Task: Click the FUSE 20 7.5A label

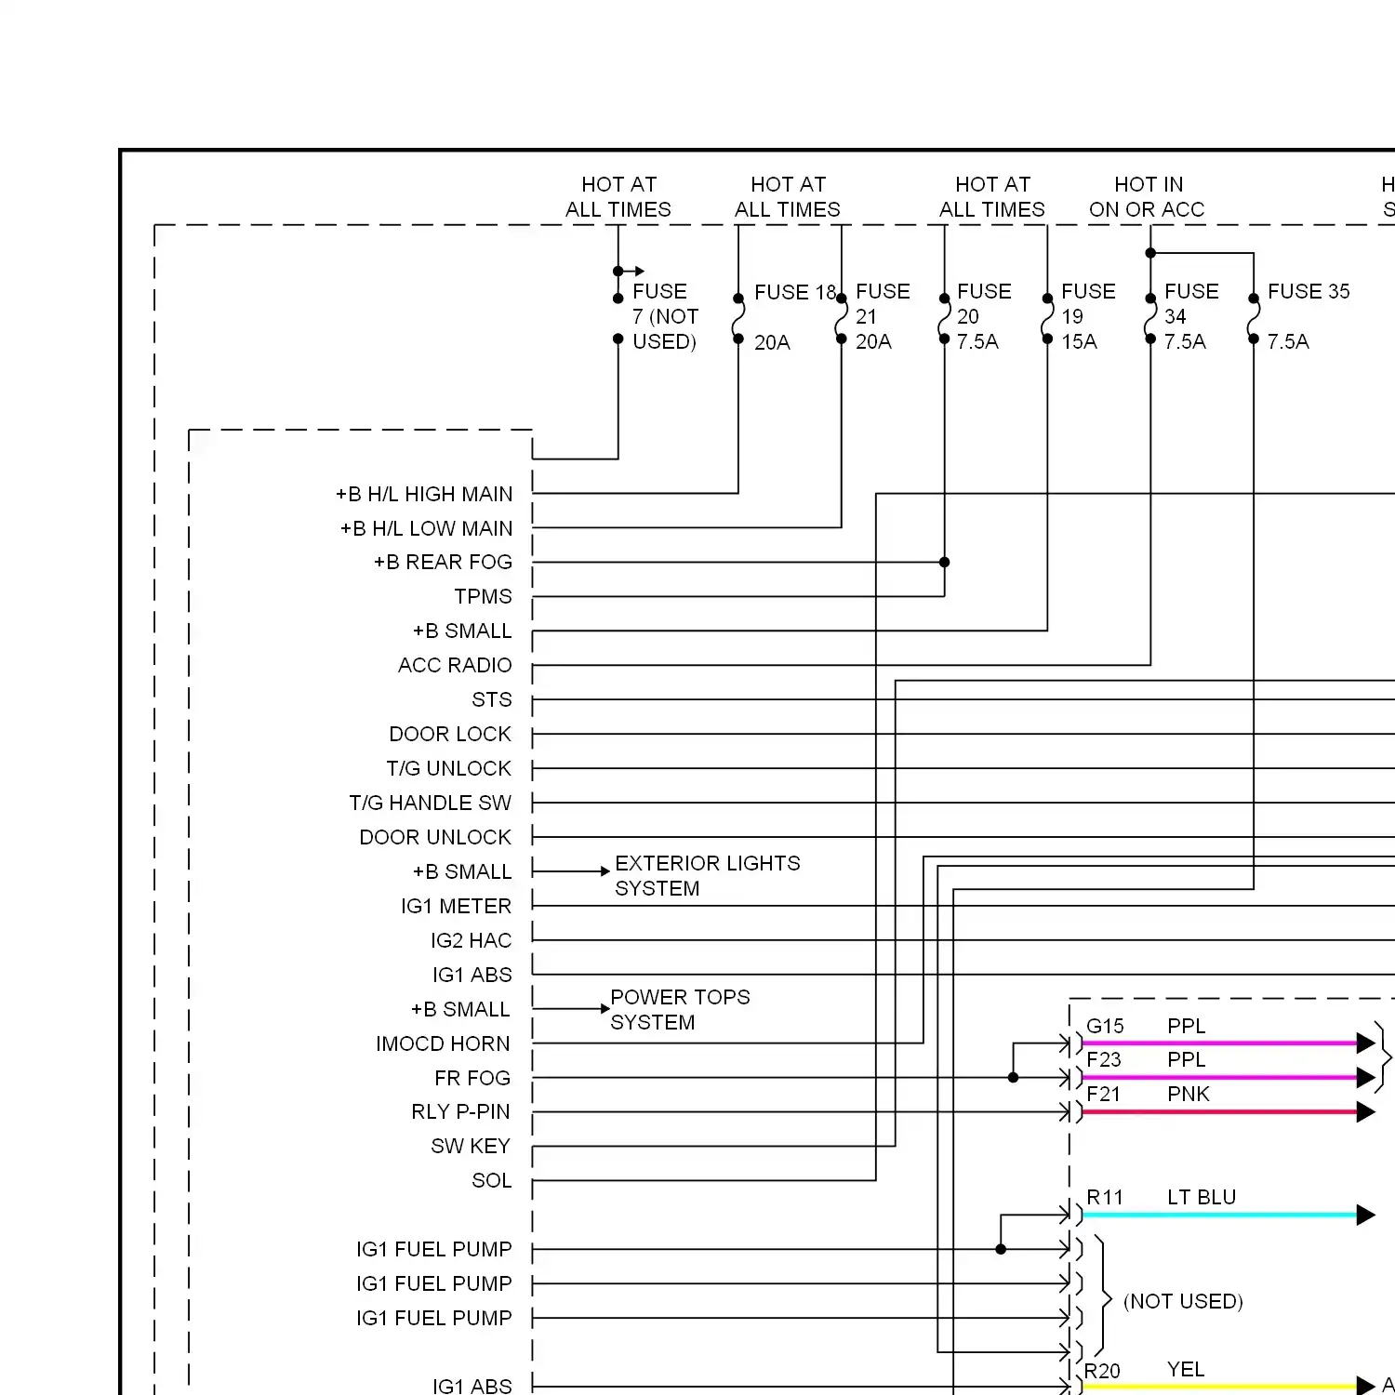Action: (984, 316)
